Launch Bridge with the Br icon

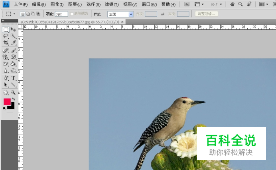click(187, 4)
